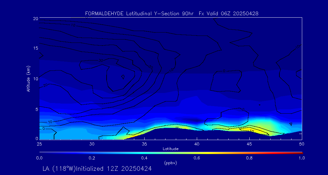Select the '0.4' colorbar scale label

pos(145,158)
